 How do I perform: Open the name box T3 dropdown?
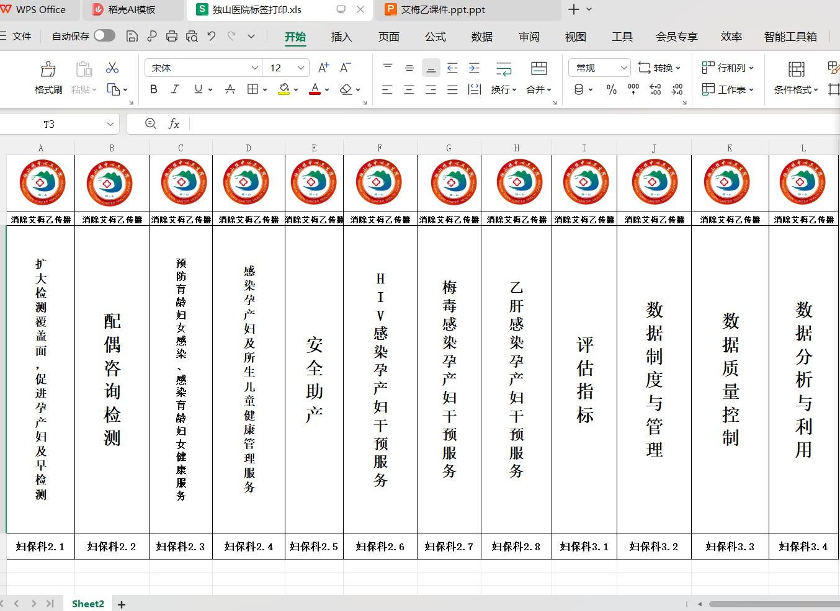pyautogui.click(x=110, y=124)
